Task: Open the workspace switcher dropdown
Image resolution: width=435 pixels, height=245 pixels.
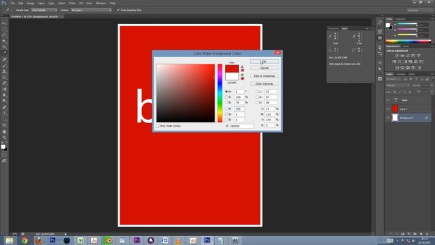Action: (x=419, y=10)
